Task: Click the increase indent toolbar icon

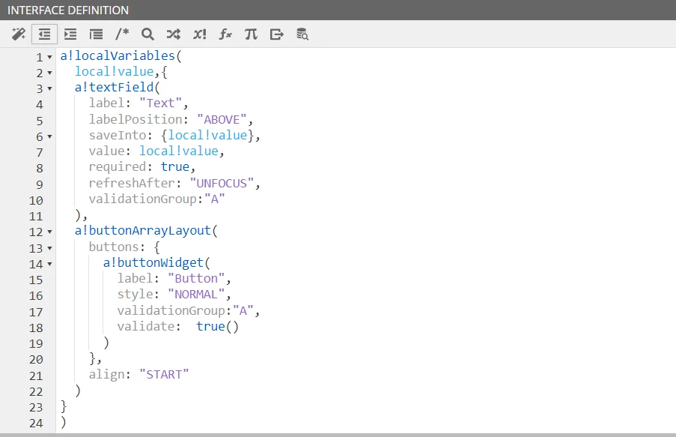Action: coord(70,34)
